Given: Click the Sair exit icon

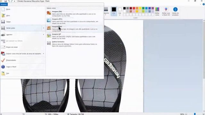Looking at the screenshot, I should [3, 73].
